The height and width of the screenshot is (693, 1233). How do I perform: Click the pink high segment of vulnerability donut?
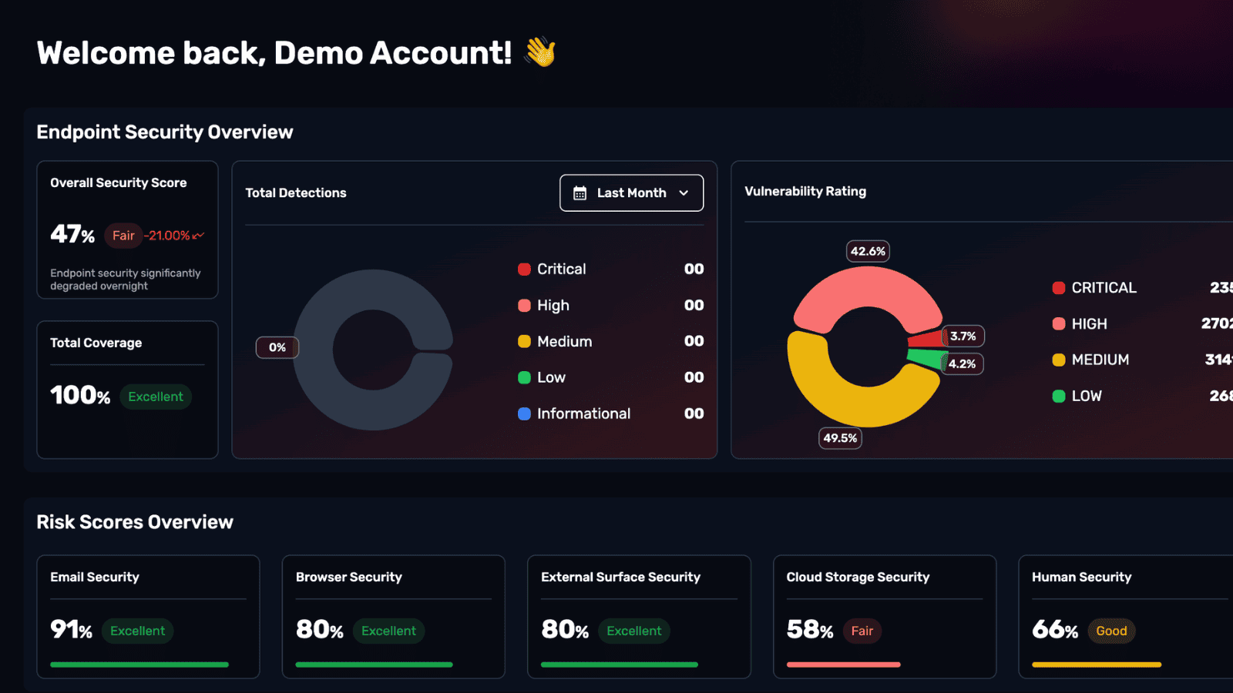pos(868,286)
